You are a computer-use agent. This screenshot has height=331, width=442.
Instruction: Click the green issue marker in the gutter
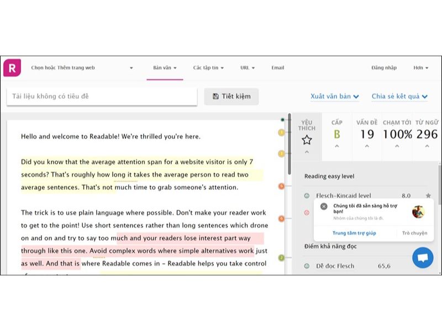click(x=281, y=258)
